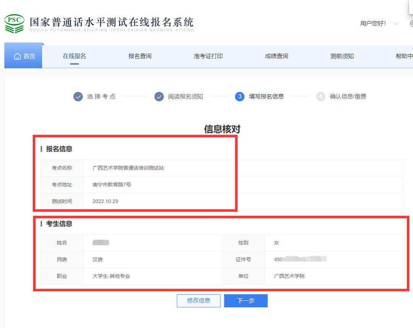
Task: Click the checkmark icon beside 阅读报名须知
Action: [x=159, y=97]
